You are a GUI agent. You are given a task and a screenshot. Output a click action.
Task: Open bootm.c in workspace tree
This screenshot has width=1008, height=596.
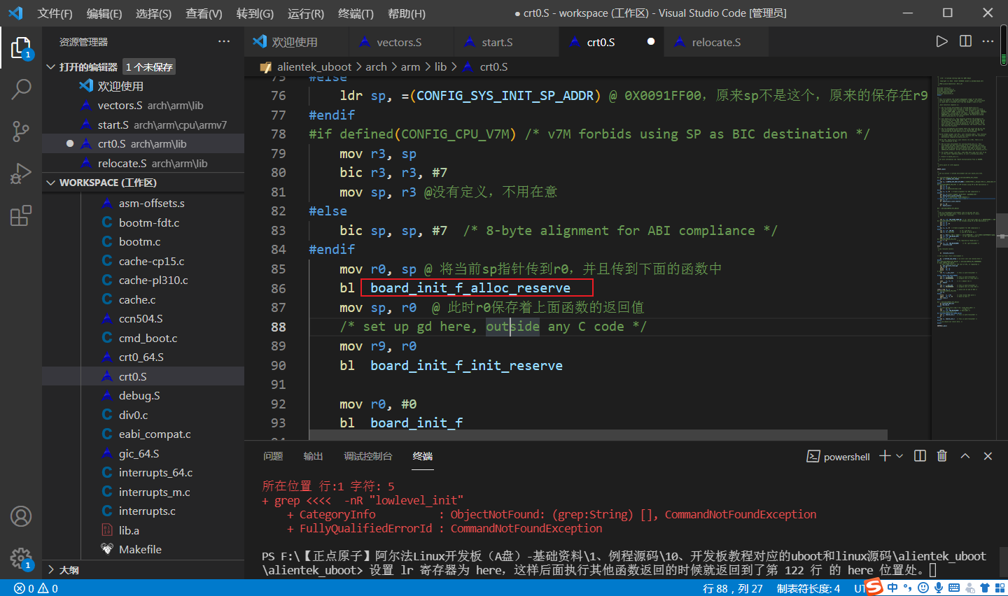point(143,241)
